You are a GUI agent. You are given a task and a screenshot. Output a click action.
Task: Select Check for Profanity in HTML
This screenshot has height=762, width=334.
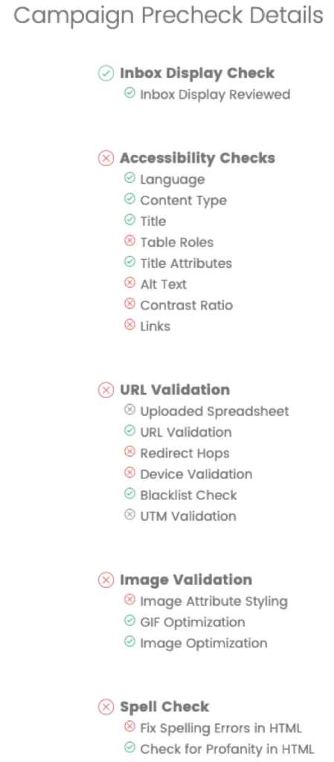[227, 749]
